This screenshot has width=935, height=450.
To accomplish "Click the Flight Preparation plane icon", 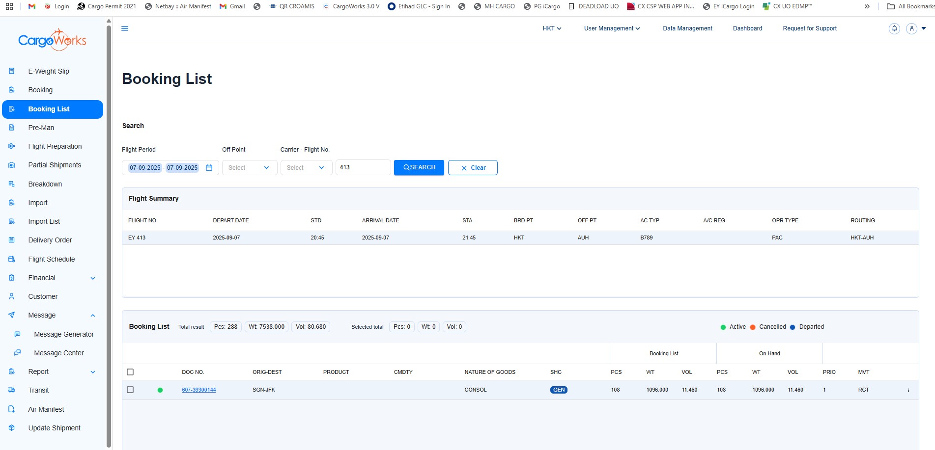I will (x=12, y=146).
